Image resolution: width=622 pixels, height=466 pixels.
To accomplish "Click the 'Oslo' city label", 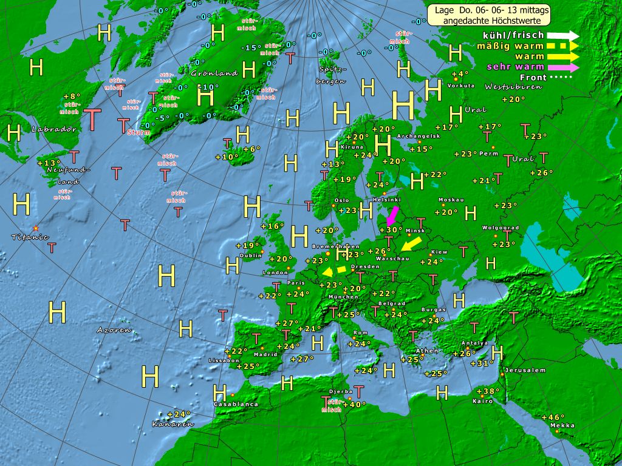I will (342, 200).
